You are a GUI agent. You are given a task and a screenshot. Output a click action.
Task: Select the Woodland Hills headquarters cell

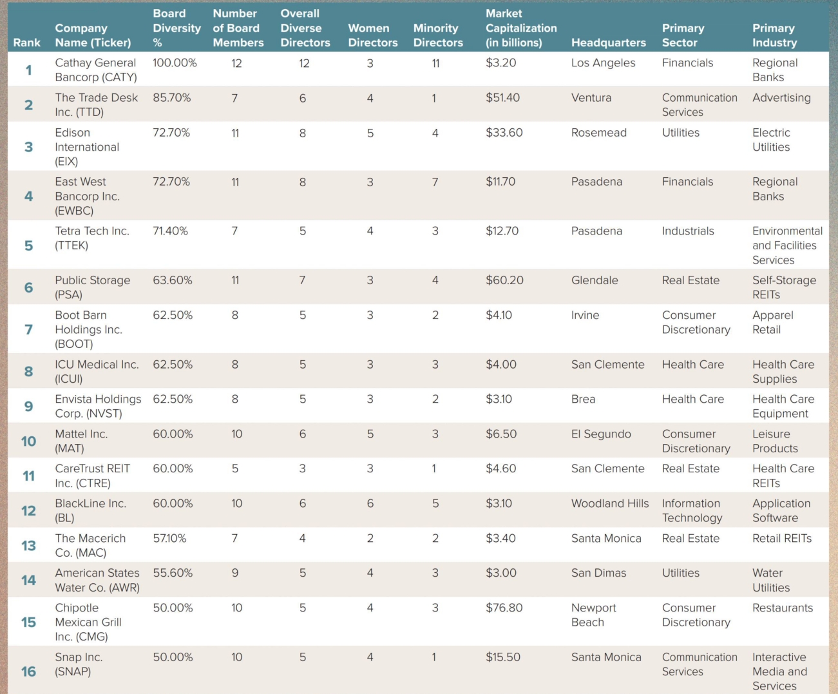click(609, 503)
